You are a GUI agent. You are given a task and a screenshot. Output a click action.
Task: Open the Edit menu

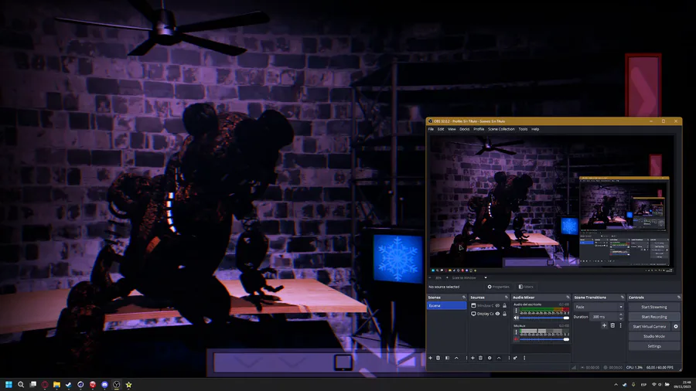441,129
